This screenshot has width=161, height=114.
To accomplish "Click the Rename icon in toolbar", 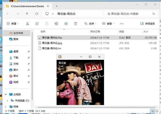I will [x=56, y=24].
